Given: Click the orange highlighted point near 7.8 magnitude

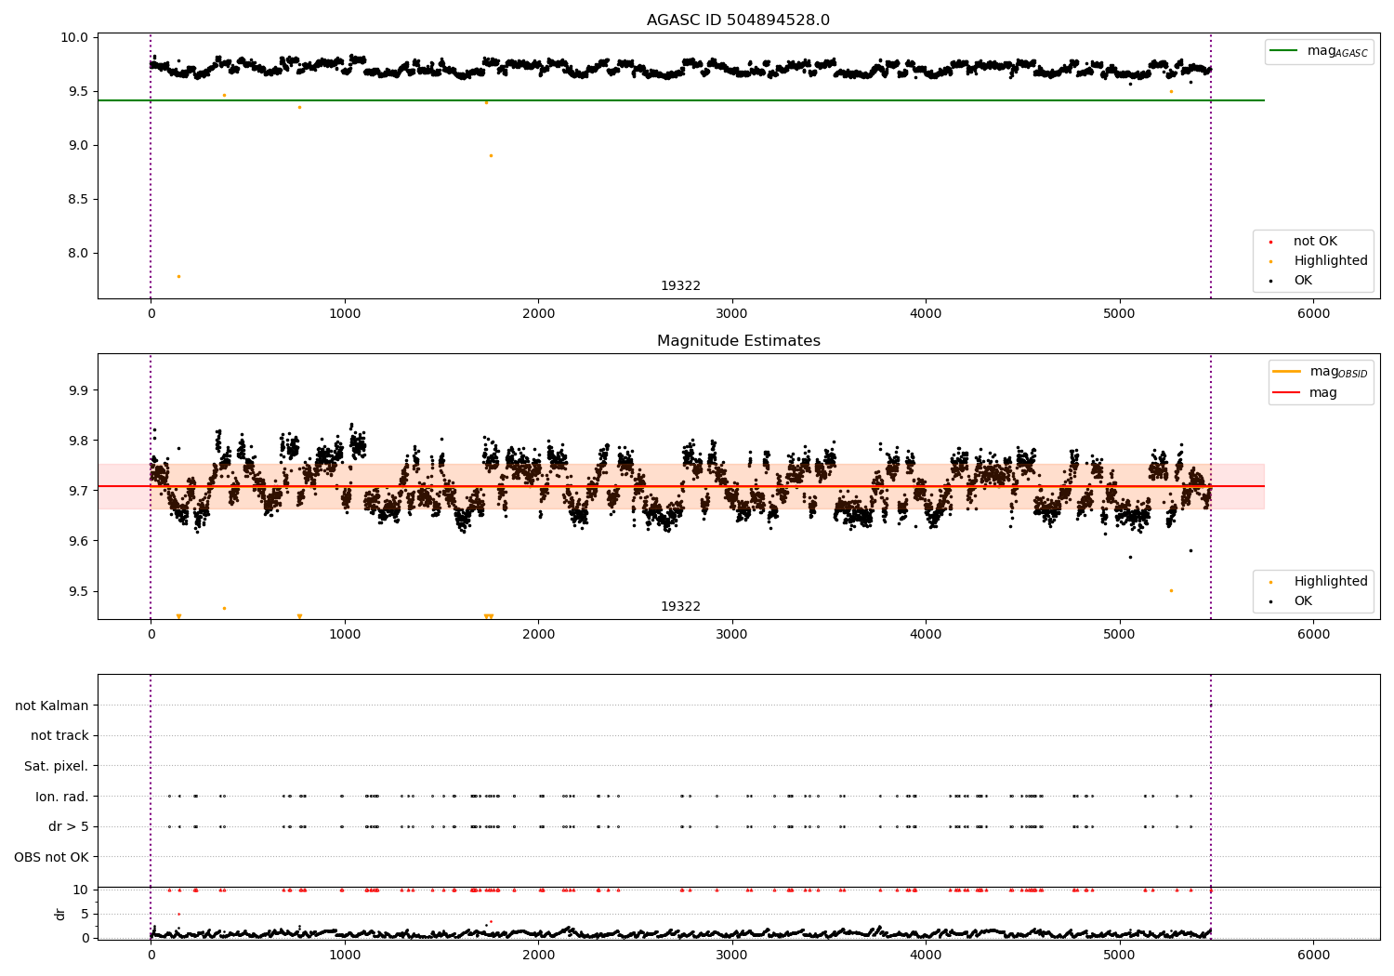Looking at the screenshot, I should pyautogui.click(x=178, y=276).
